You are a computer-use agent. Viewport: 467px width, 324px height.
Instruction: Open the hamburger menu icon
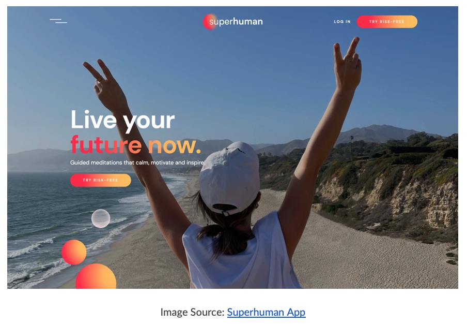[x=58, y=21]
